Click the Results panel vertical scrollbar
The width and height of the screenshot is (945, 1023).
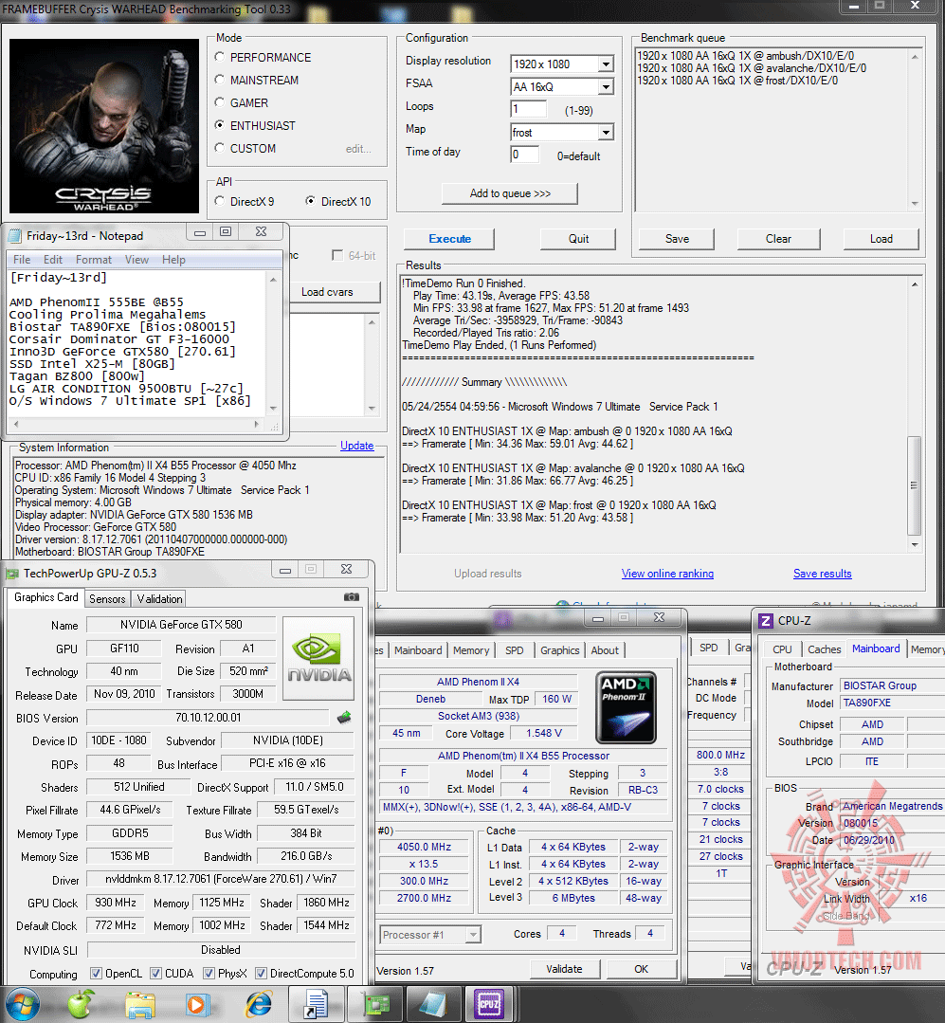coord(915,414)
